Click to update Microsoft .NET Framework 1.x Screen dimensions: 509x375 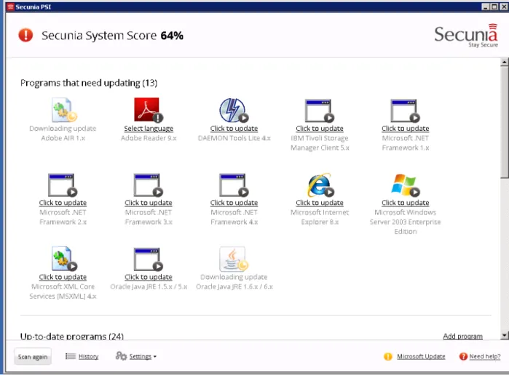pos(405,129)
